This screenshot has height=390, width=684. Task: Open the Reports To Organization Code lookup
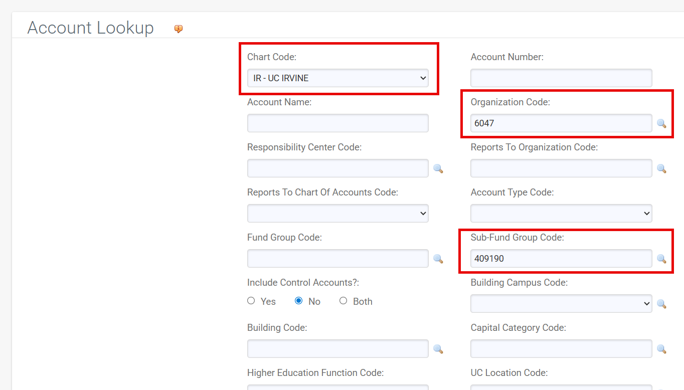(x=661, y=168)
